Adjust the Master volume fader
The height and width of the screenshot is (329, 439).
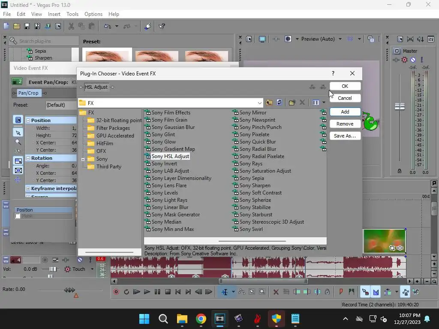(400, 106)
